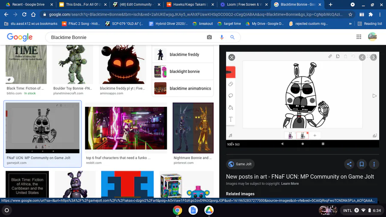Viewport: 386px width, 217px height.
Task: Select the blacktime animatronics suggestion
Action: pos(183,88)
